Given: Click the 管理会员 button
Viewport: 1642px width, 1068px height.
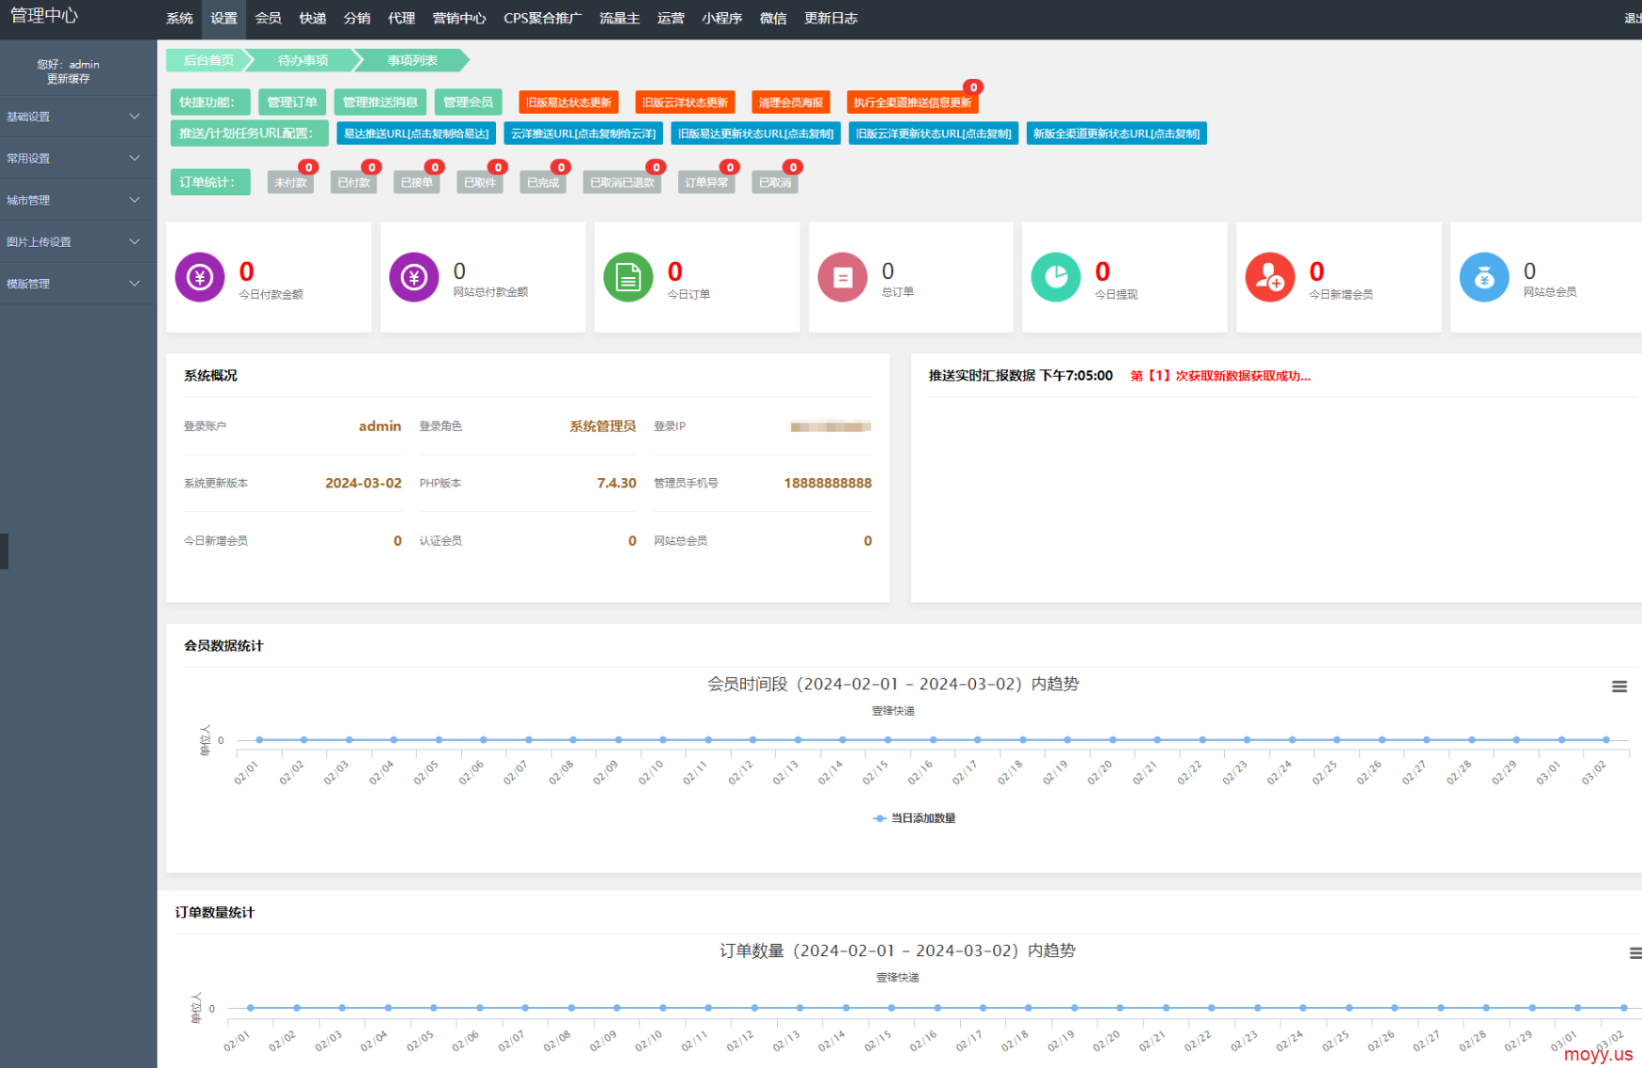Looking at the screenshot, I should click(468, 102).
